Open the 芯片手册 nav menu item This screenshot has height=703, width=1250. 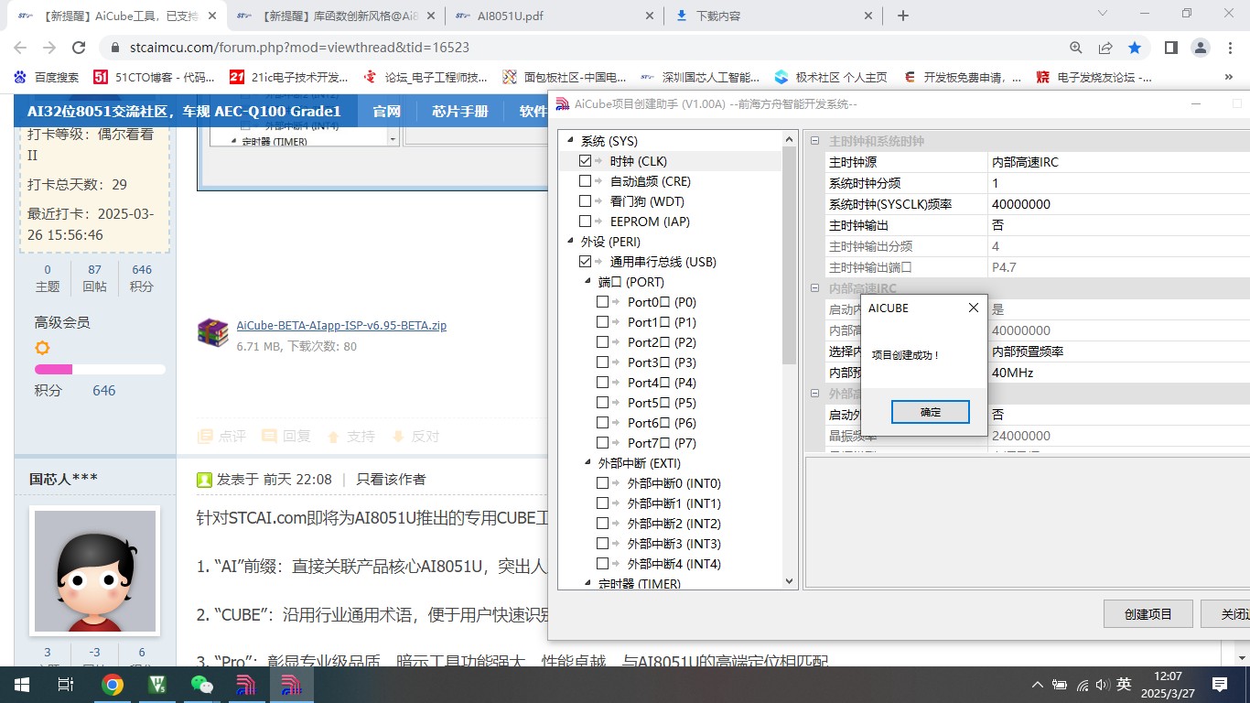coord(459,112)
